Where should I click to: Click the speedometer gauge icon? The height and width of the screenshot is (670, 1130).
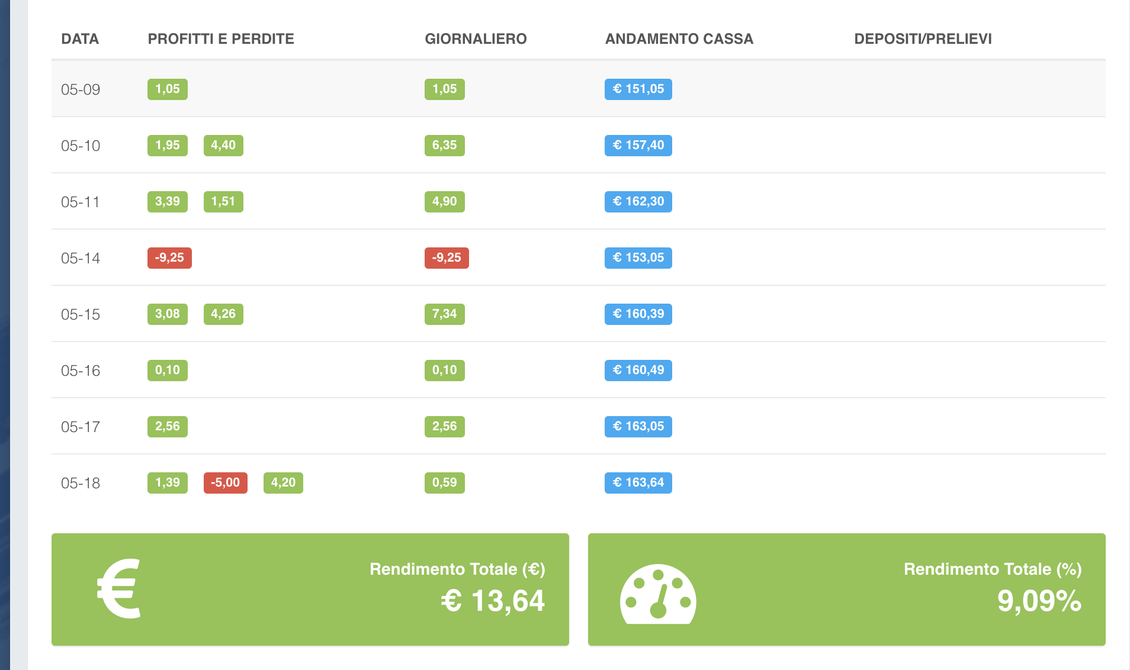point(658,594)
